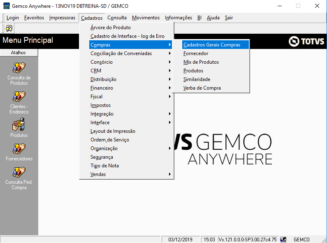Open Mix de Produtos entry
This screenshot has height=243, width=327.
pyautogui.click(x=211, y=62)
